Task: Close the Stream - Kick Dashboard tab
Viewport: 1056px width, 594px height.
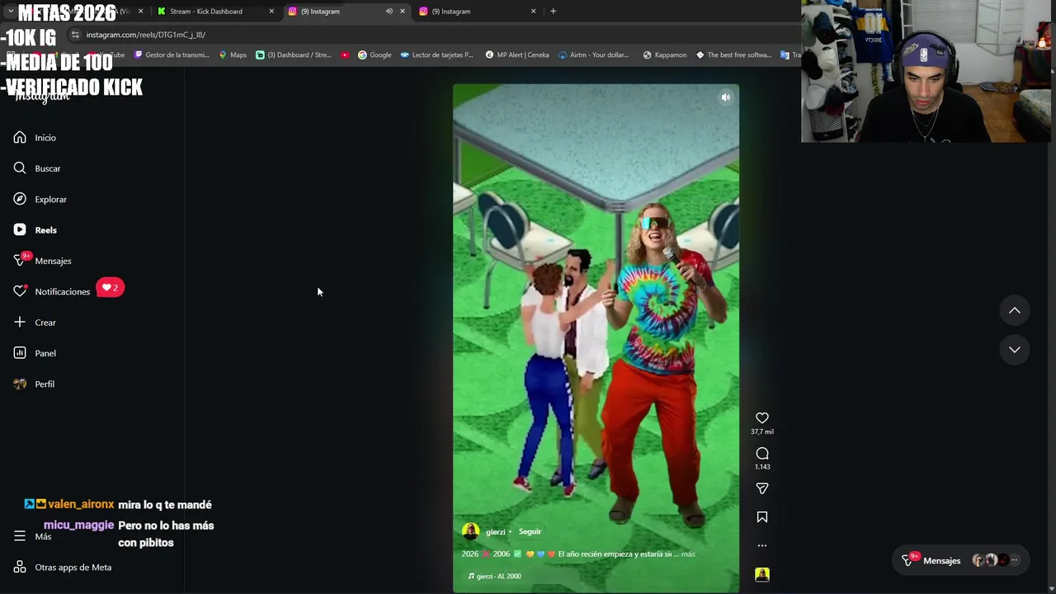Action: point(271,12)
